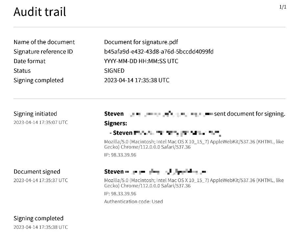Click the Document signed label
This screenshot has height=238, width=296.
click(x=37, y=172)
